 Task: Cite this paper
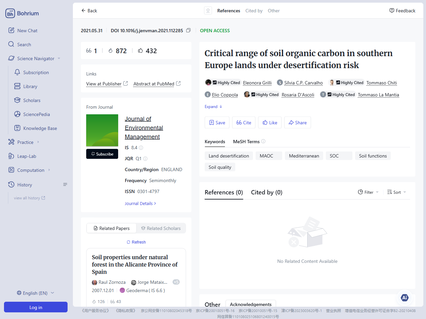pos(244,123)
